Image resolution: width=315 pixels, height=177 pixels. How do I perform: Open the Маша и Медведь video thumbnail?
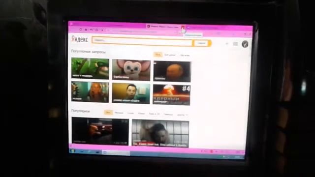click(x=90, y=68)
